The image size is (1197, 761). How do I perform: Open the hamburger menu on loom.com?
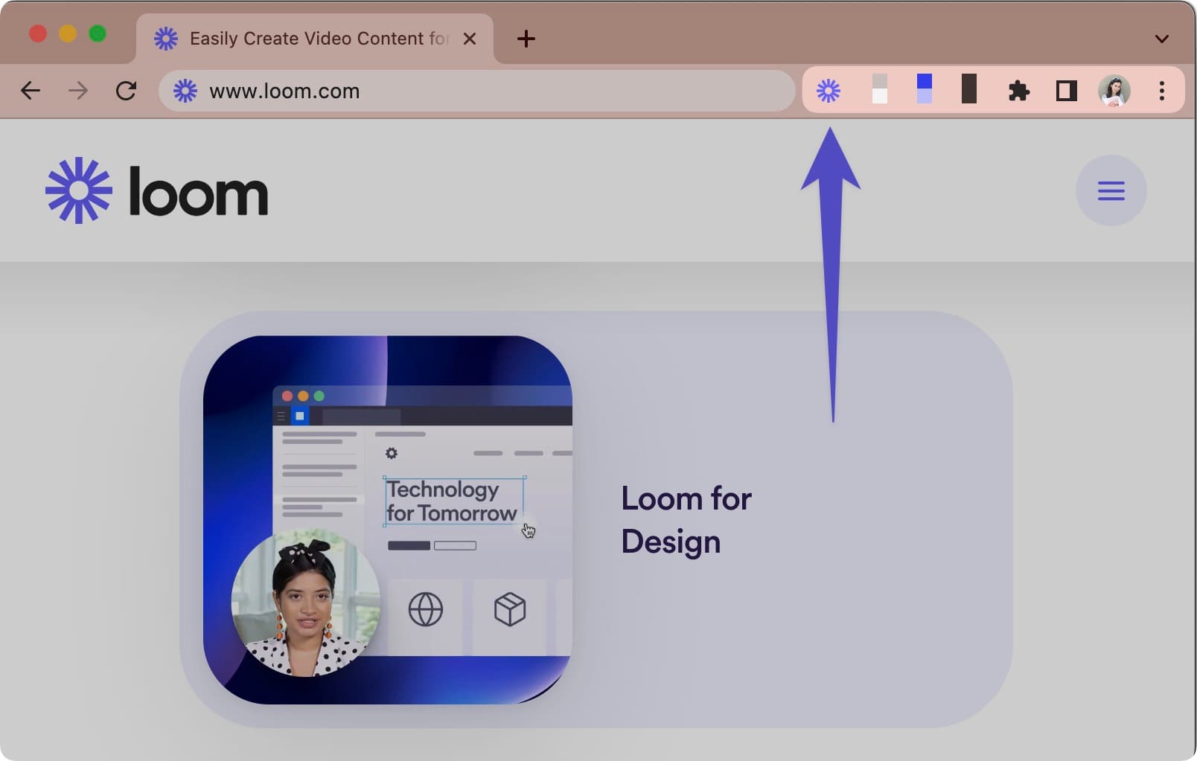pyautogui.click(x=1111, y=190)
